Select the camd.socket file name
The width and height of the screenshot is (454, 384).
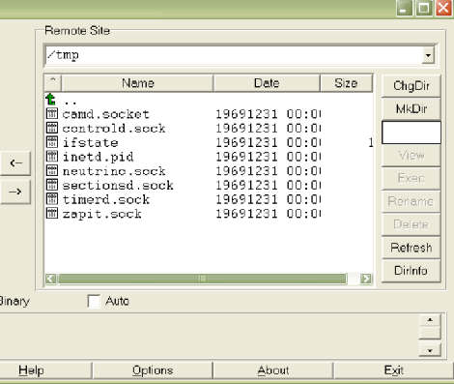click(x=105, y=114)
